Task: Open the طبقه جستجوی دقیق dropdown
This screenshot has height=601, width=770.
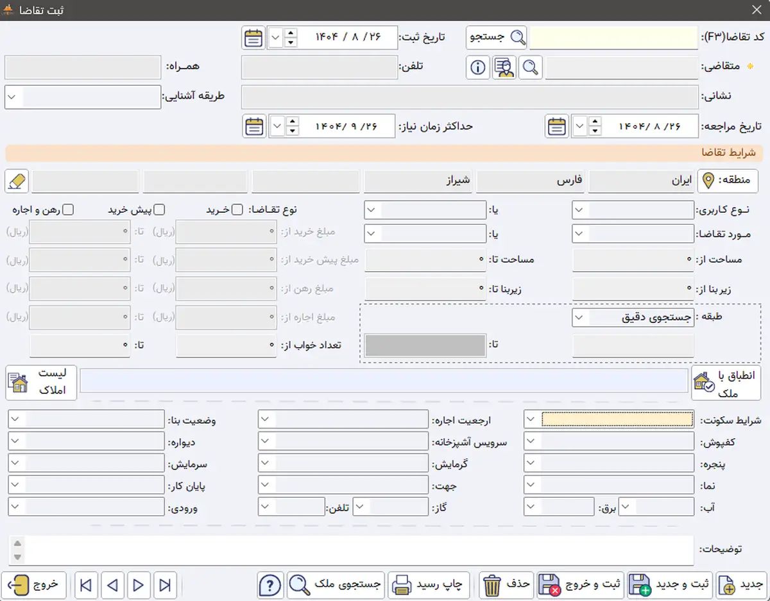Action: coord(580,317)
